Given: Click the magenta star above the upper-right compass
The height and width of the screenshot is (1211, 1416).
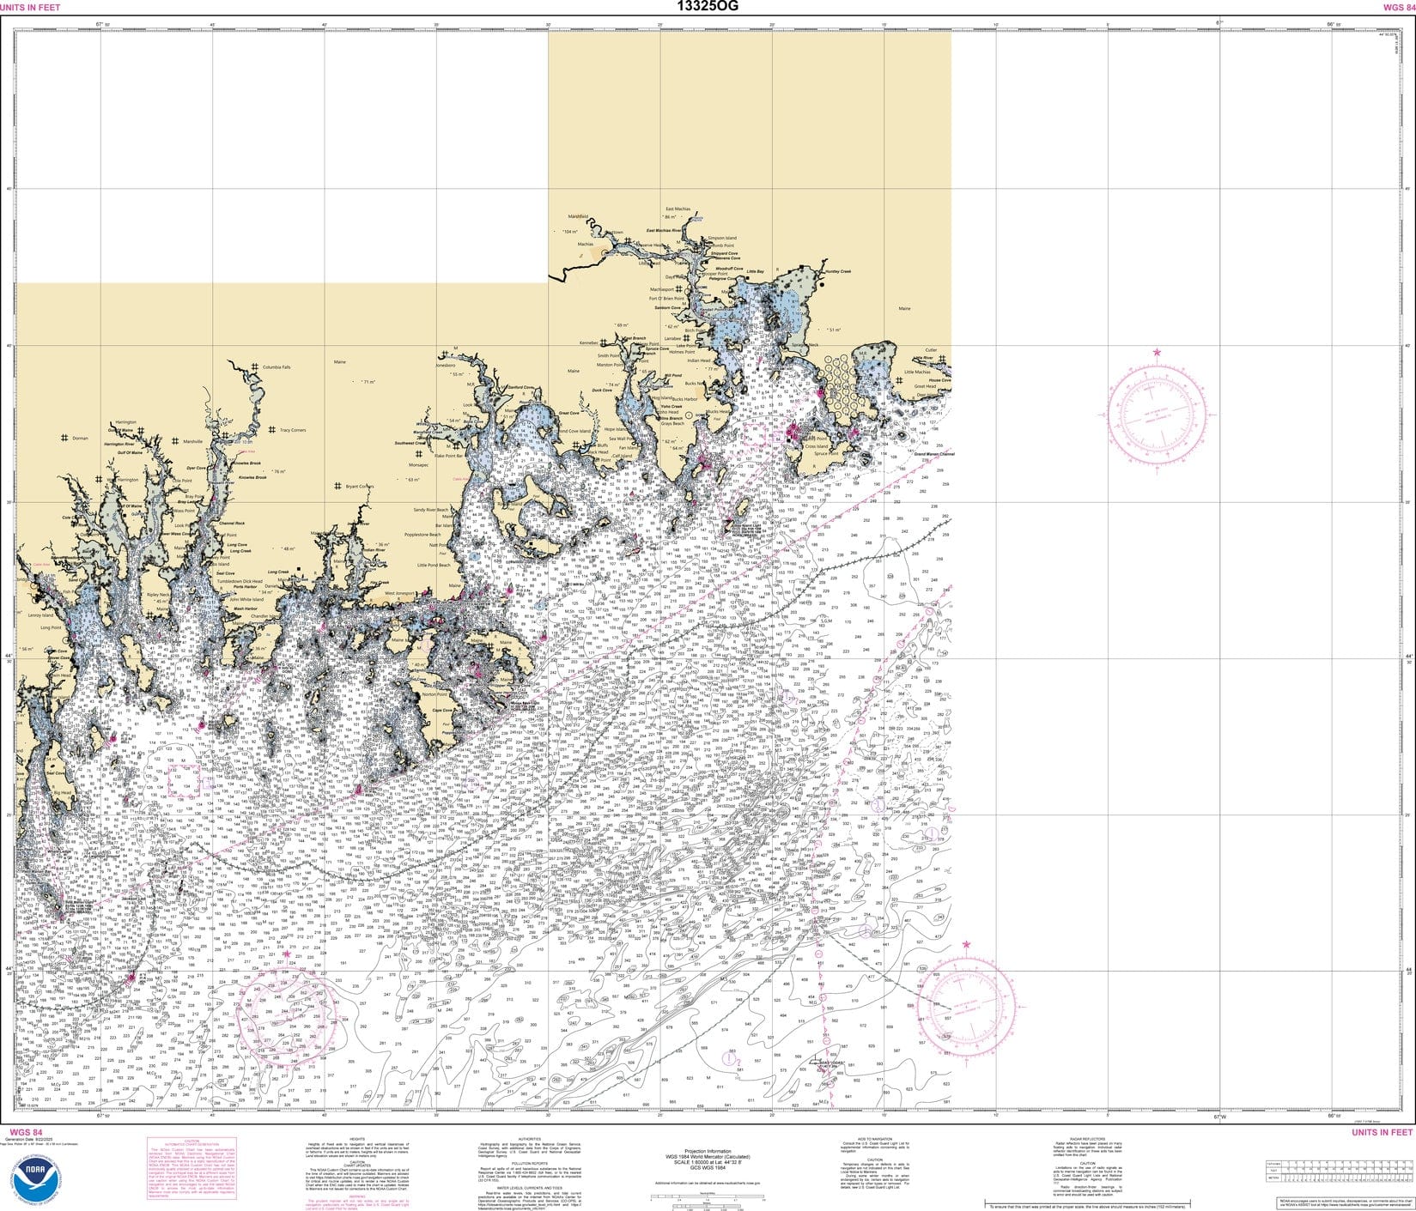Looking at the screenshot, I should (x=1157, y=353).
